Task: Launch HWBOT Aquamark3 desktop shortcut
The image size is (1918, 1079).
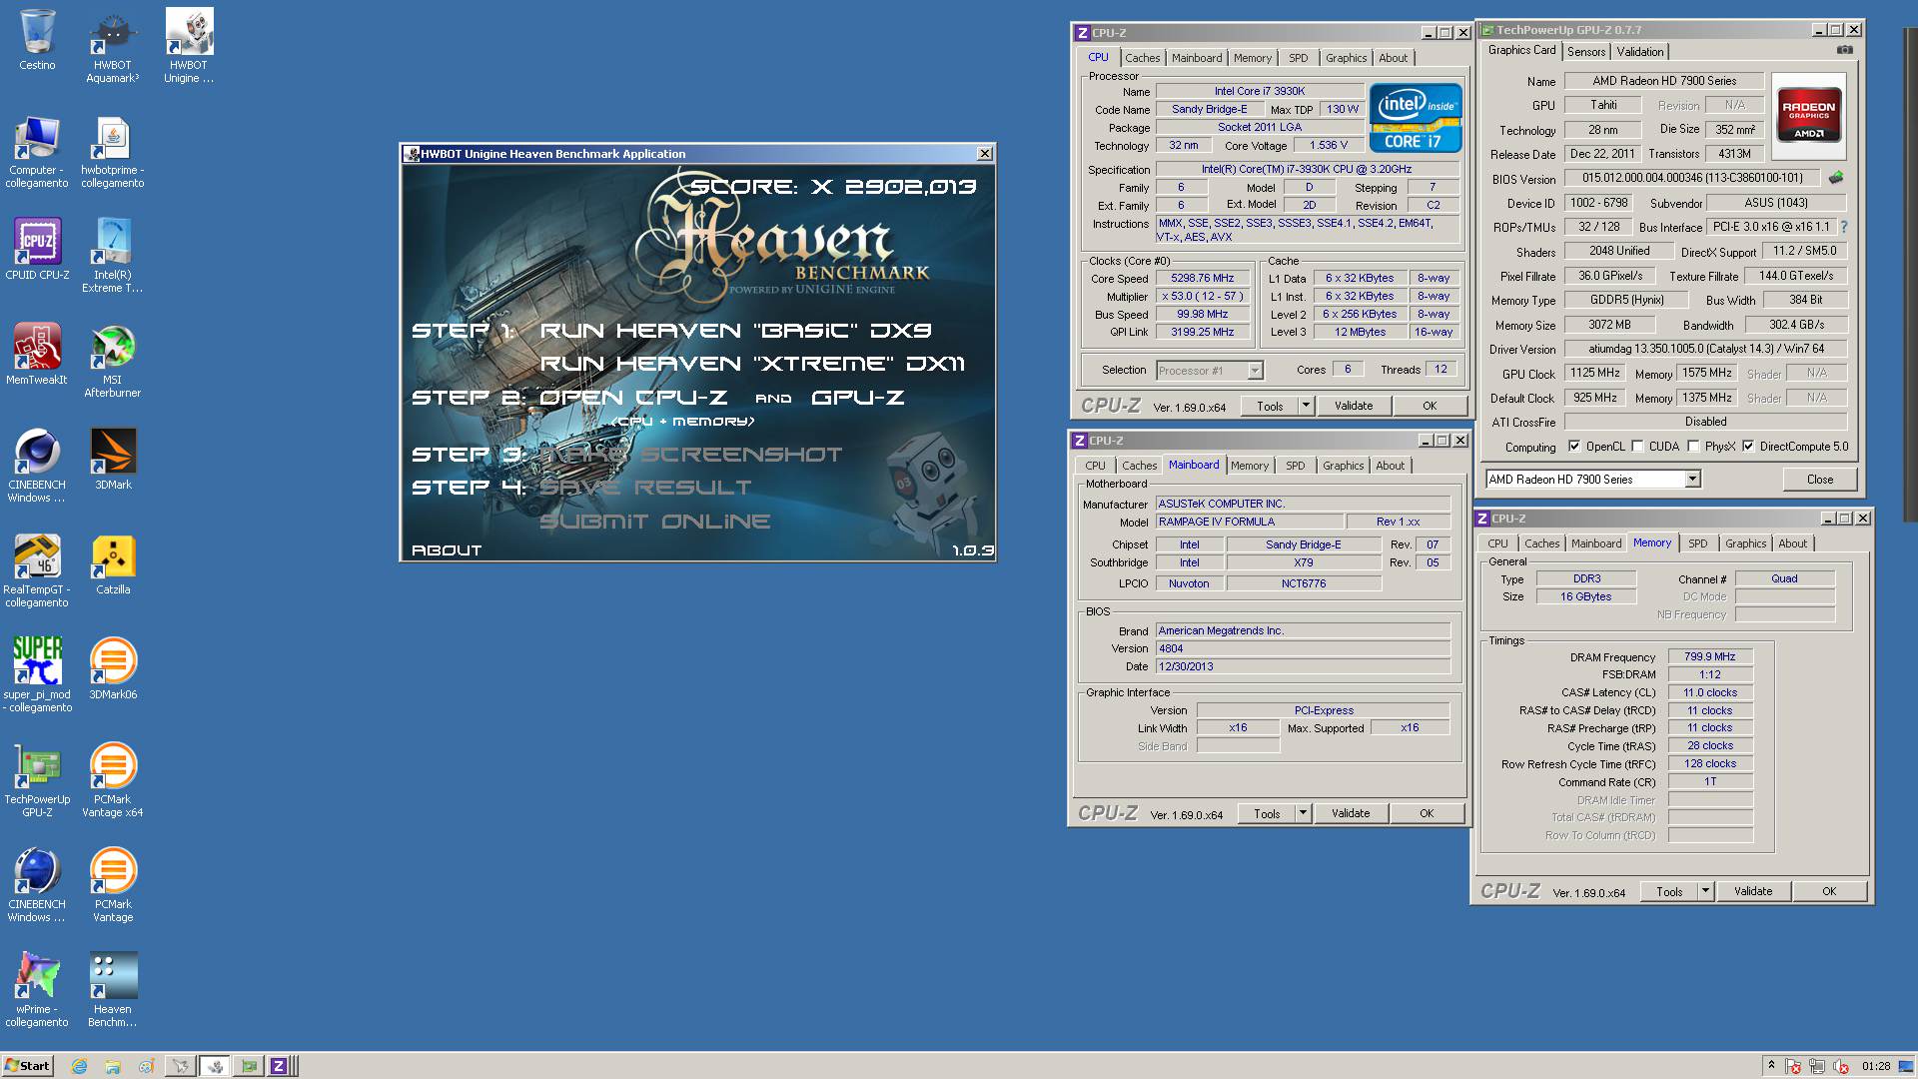Action: tap(112, 46)
